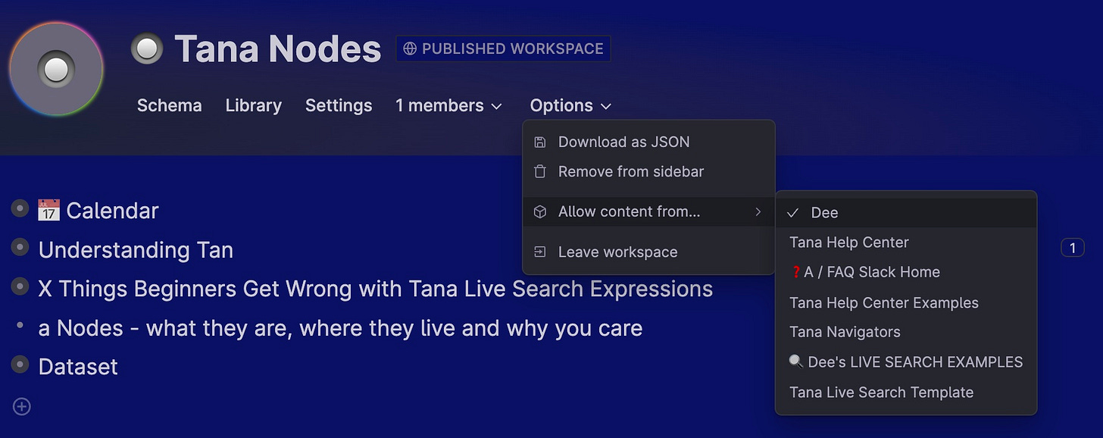Select Download as JSON
The image size is (1103, 438).
tap(648, 142)
